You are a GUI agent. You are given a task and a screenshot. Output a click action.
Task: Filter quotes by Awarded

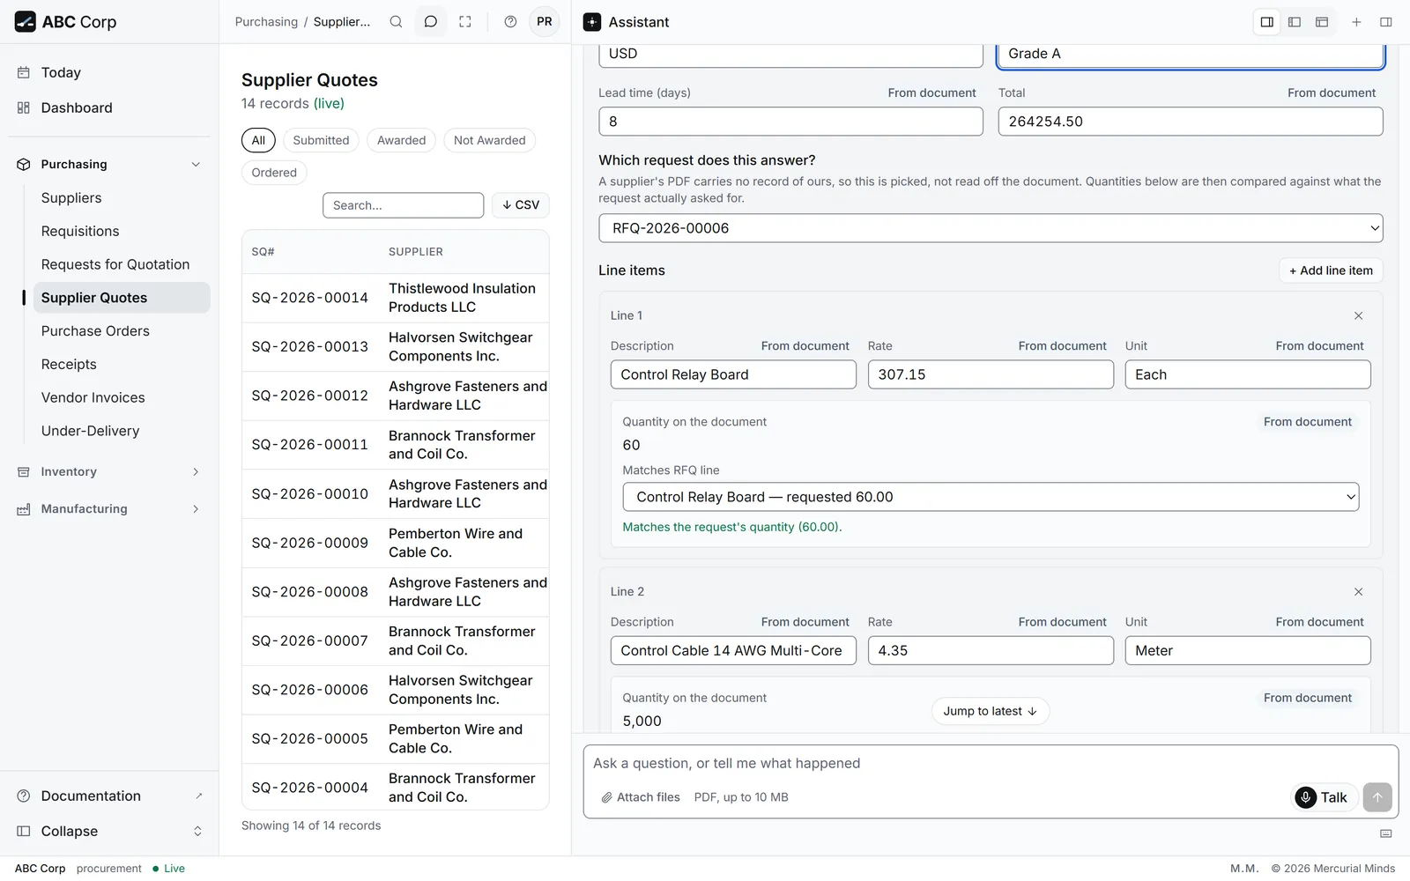point(401,140)
